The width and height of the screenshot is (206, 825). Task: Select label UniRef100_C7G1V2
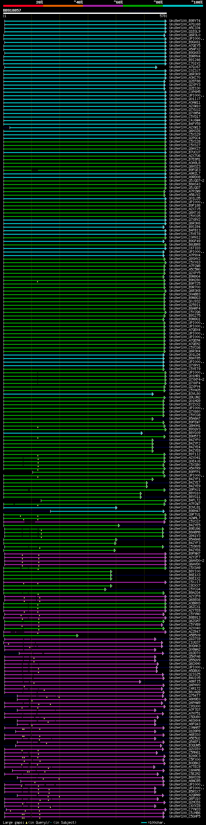(185, 64)
